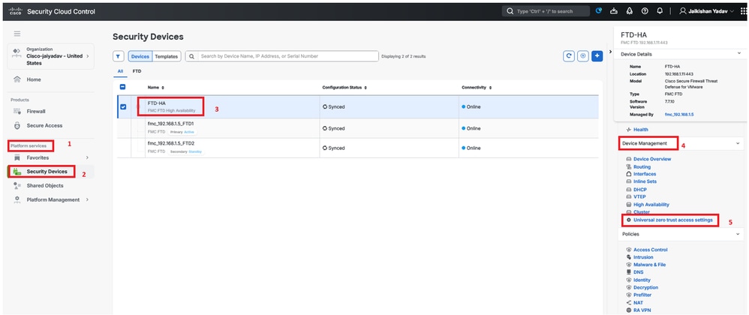Uncheck the FTD-HA row checkbox
749x315 pixels.
[123, 106]
